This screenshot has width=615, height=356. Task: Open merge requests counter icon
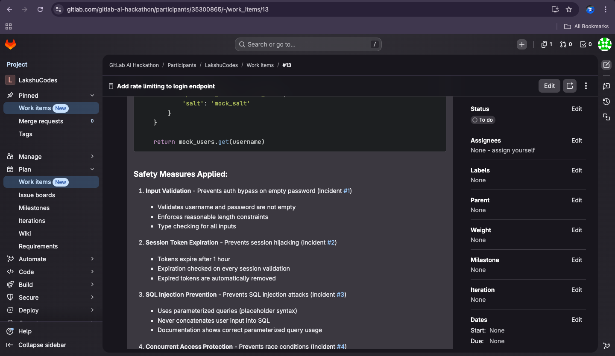[566, 44]
